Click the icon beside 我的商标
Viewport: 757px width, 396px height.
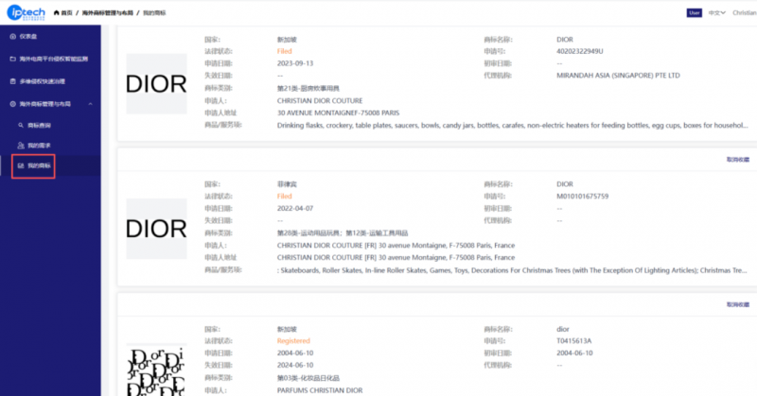20,166
